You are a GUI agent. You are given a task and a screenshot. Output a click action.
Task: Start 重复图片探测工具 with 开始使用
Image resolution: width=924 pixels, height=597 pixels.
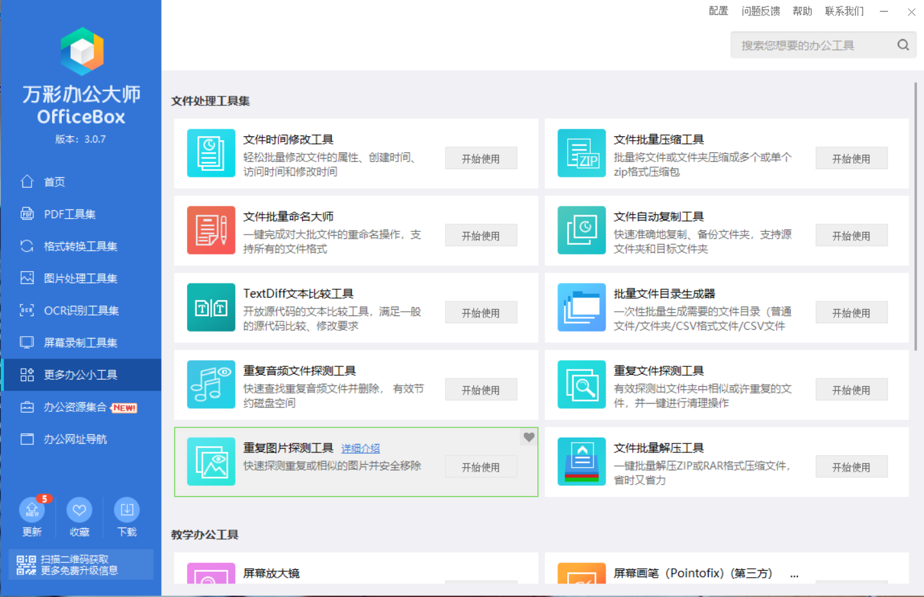pyautogui.click(x=481, y=467)
